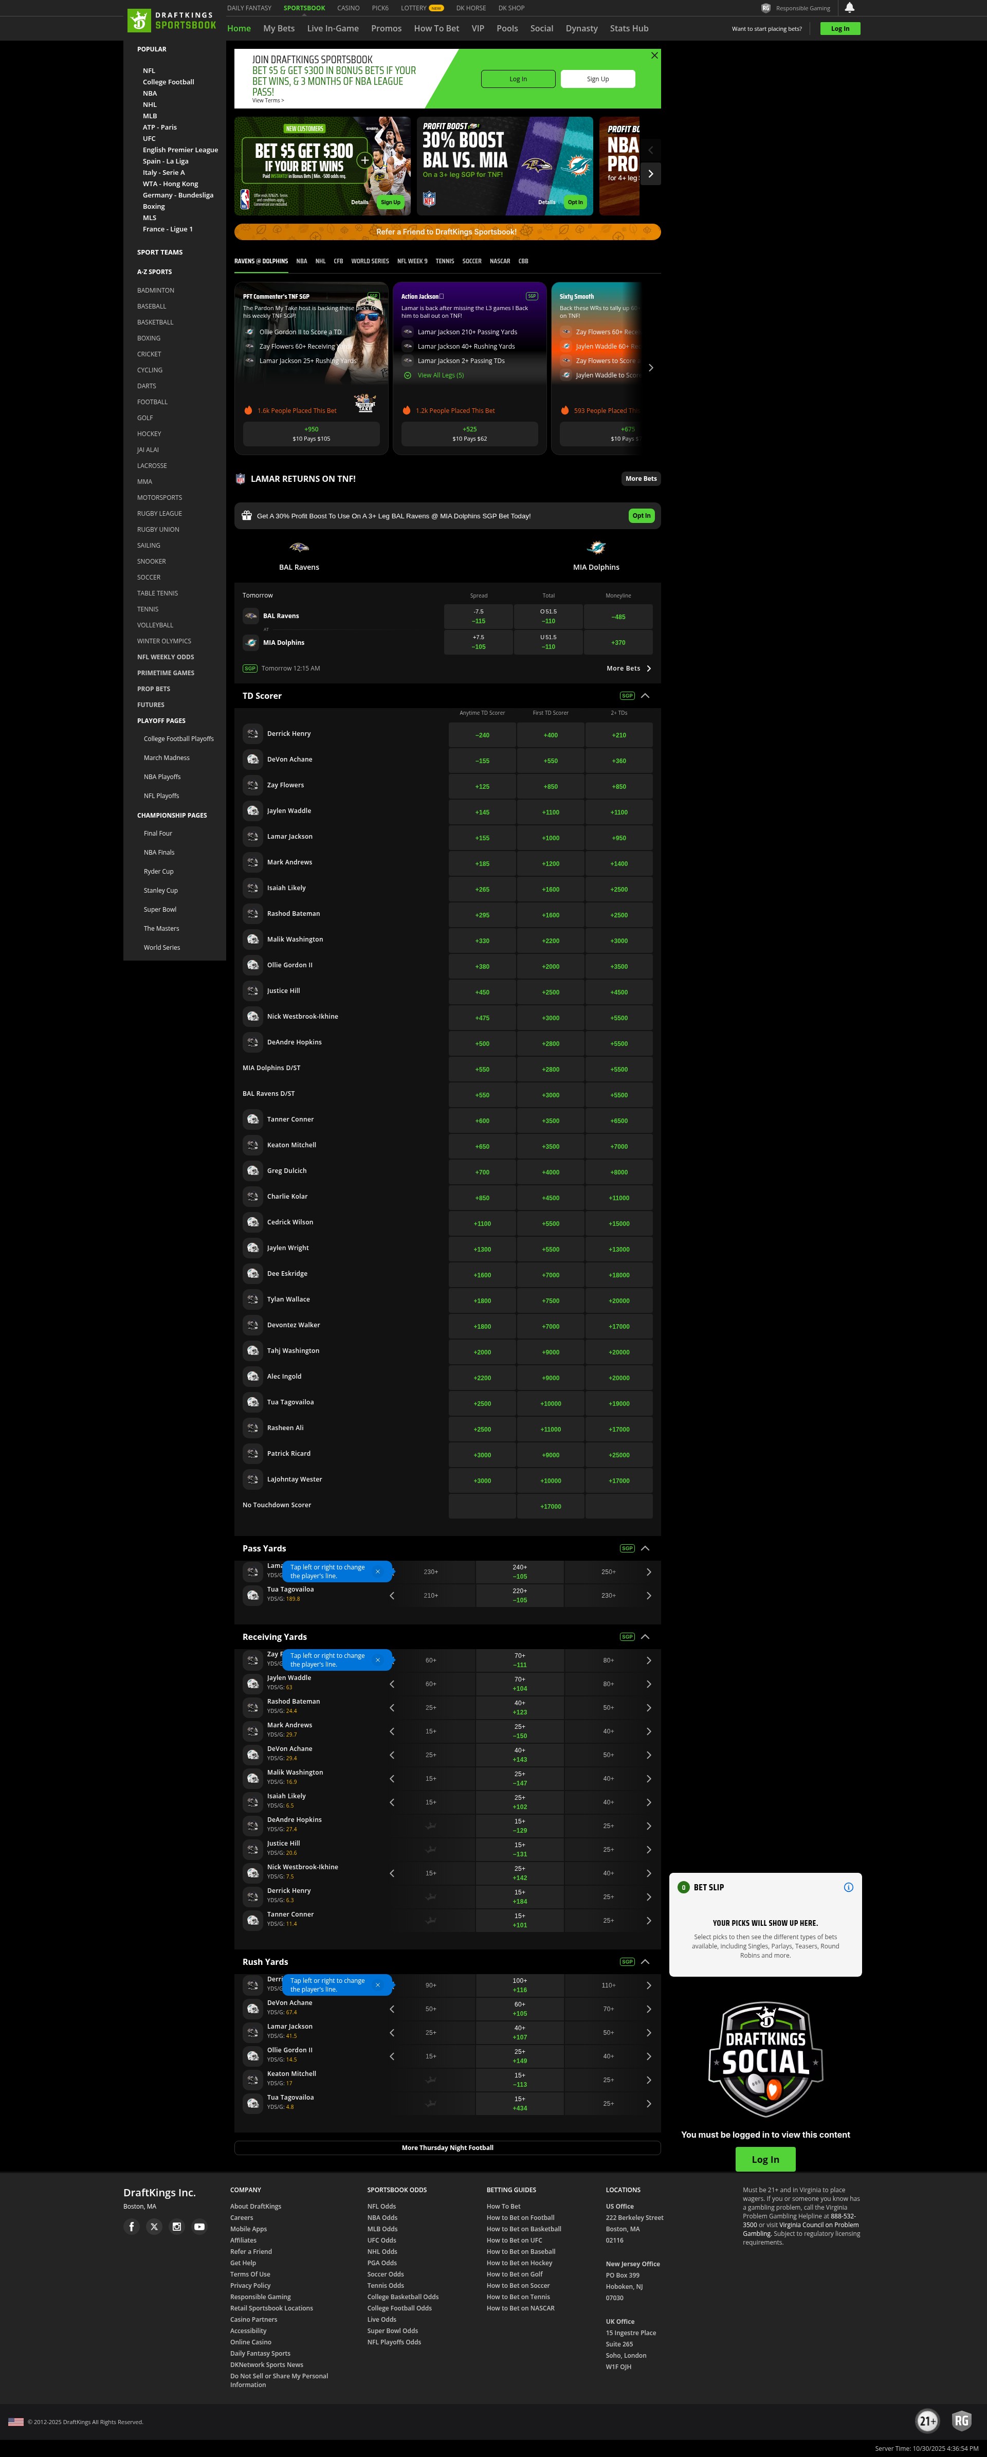Open the Bet $5 Get $300 promo card
This screenshot has width=987, height=2457.
click(322, 166)
